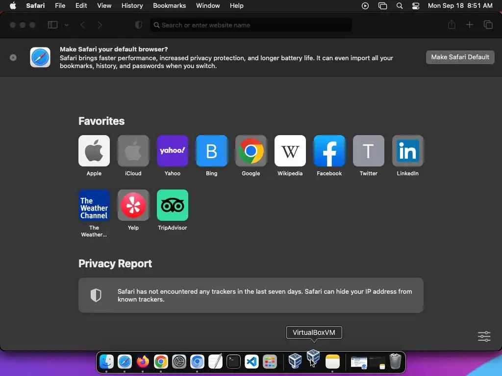Open Notes from the Dock
Image resolution: width=502 pixels, height=376 pixels.
pos(332,362)
